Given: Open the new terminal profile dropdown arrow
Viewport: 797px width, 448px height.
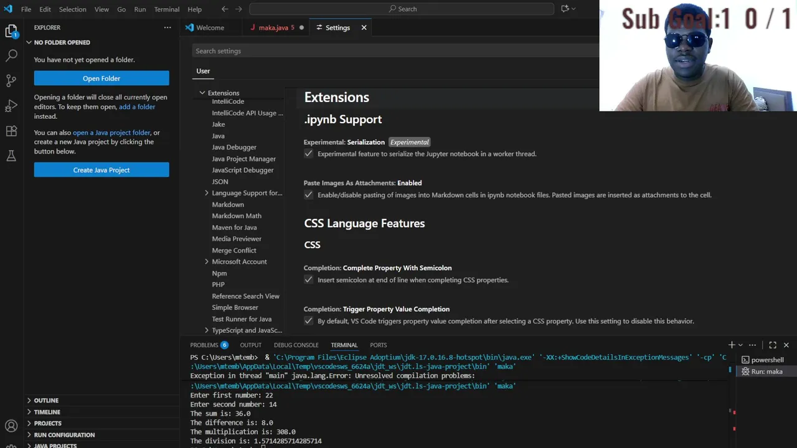Looking at the screenshot, I should [740, 345].
